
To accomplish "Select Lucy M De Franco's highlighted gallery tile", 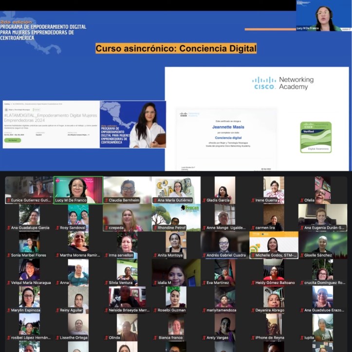I will (78, 190).
